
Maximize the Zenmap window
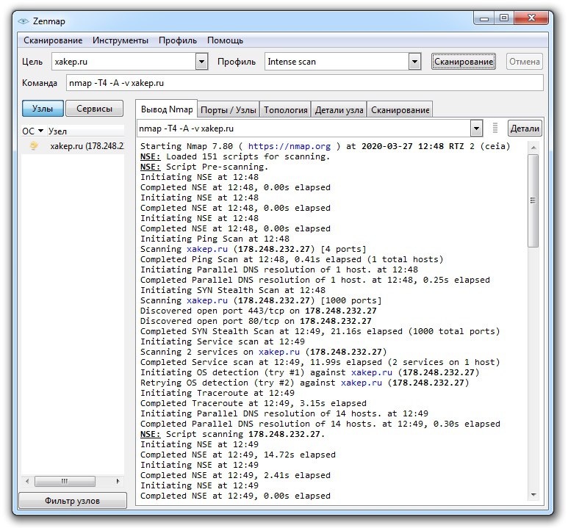click(x=504, y=18)
